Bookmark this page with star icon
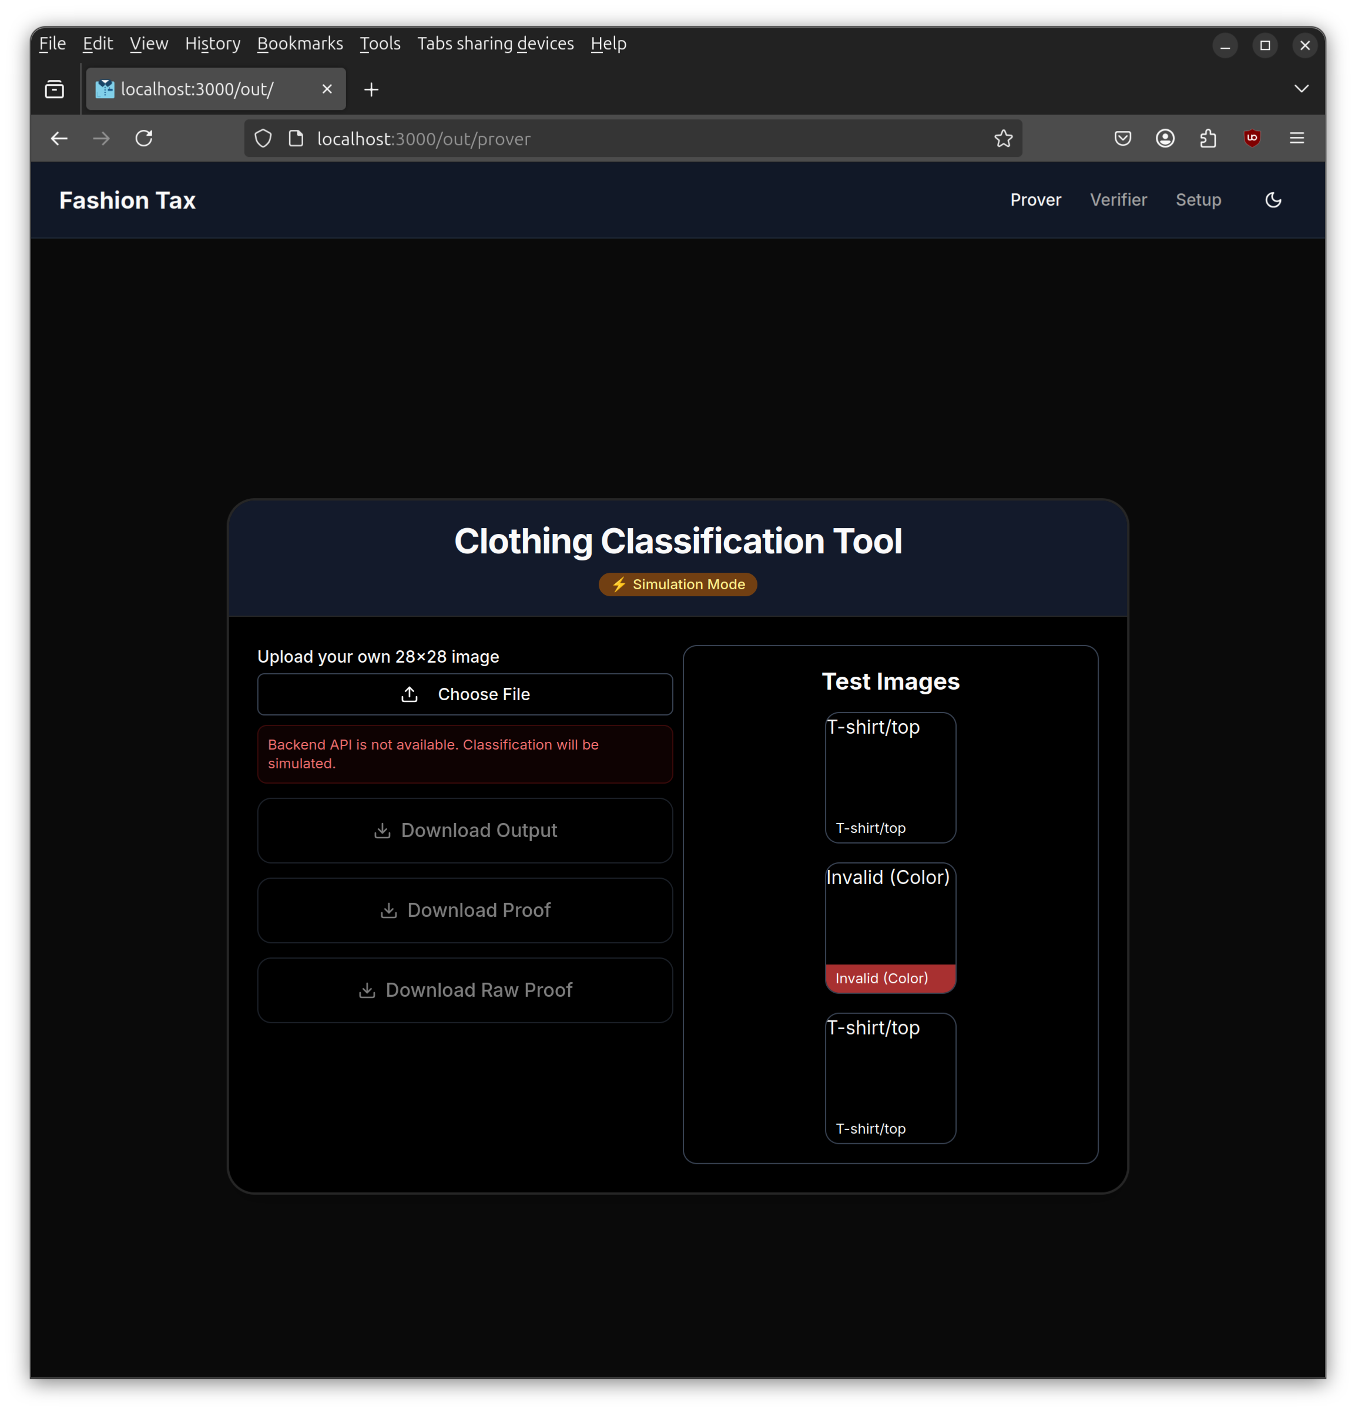The image size is (1355, 1411). 1003,138
